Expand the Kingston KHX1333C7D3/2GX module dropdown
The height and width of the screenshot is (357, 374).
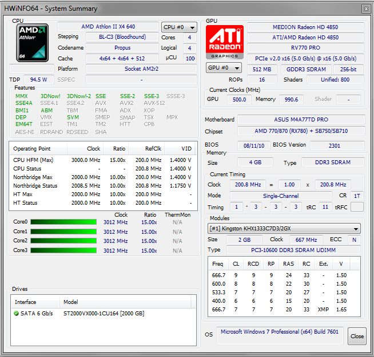pyautogui.click(x=284, y=229)
